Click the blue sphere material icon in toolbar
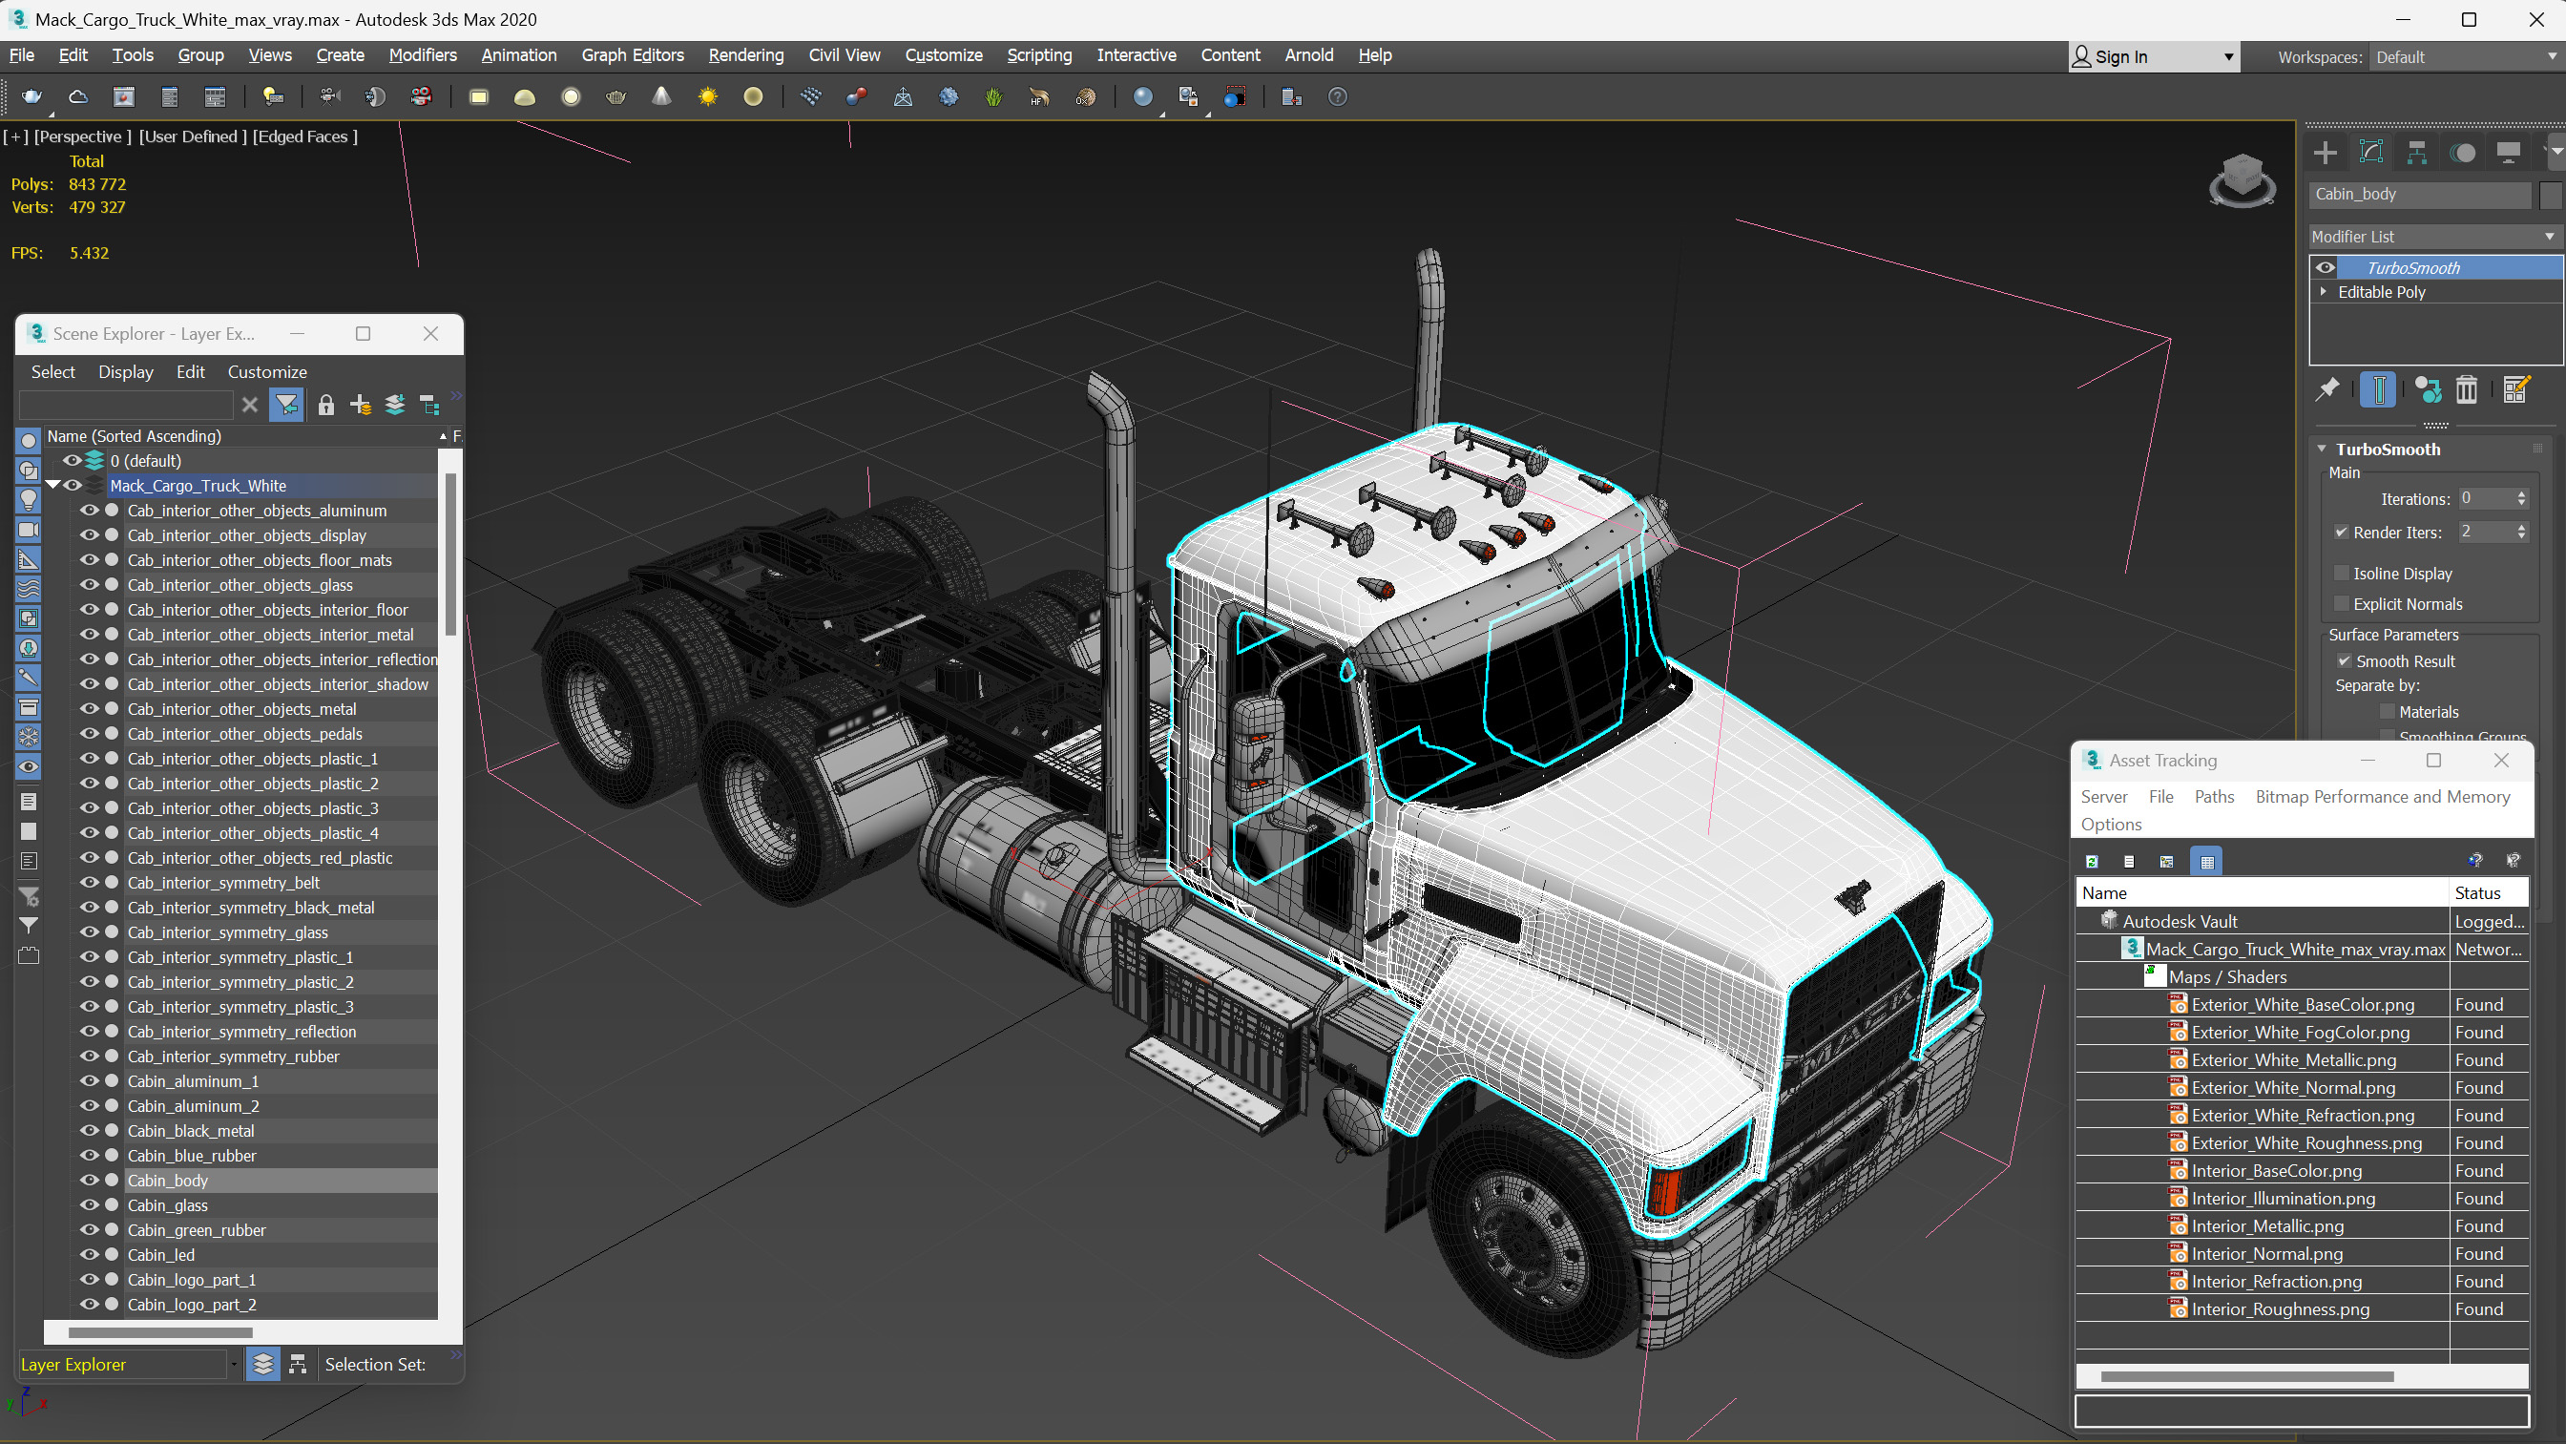 click(1142, 96)
